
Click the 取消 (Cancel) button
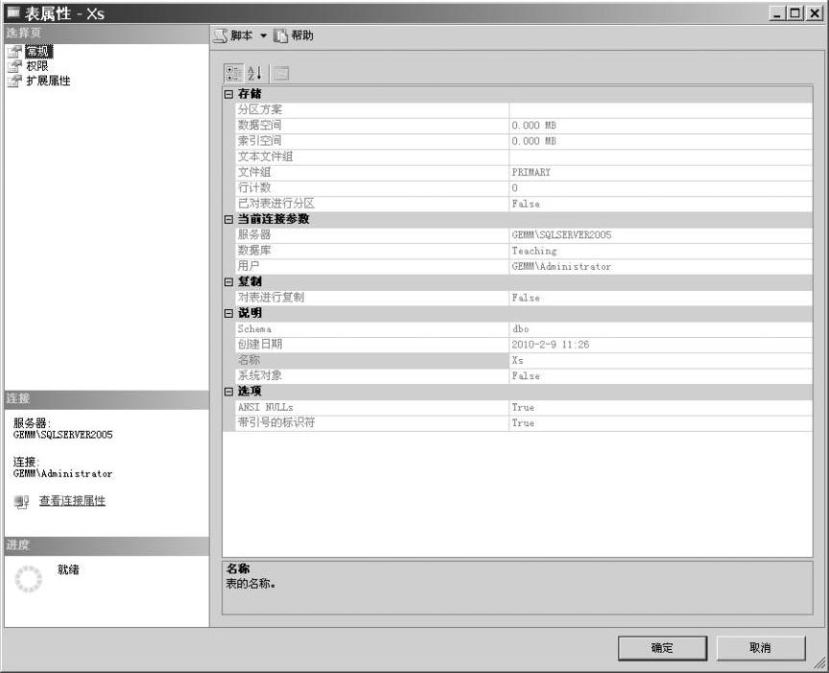(761, 648)
